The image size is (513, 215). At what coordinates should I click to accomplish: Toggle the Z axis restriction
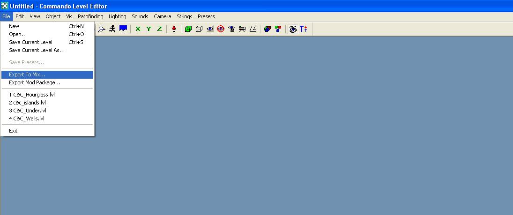pos(159,29)
